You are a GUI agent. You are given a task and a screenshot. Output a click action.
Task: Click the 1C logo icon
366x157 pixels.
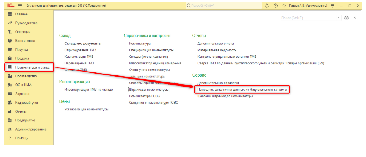click(8, 6)
